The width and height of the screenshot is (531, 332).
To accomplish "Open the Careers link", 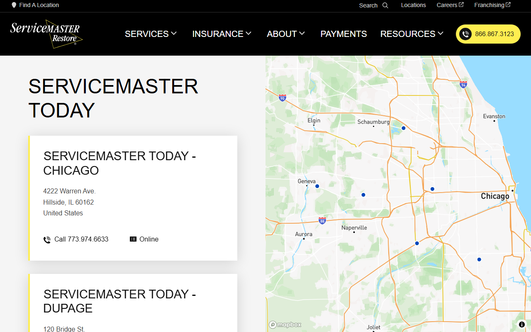I will pos(447,5).
